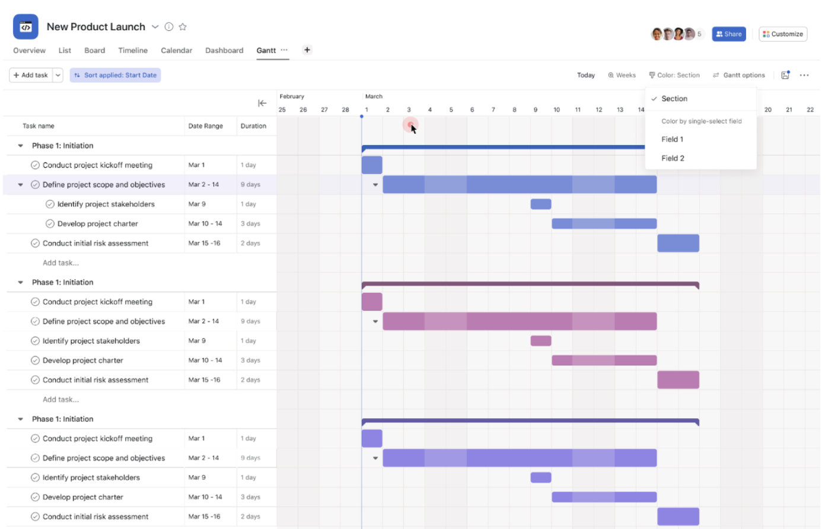Expand Define project scope and objectives subtasks

[20, 184]
